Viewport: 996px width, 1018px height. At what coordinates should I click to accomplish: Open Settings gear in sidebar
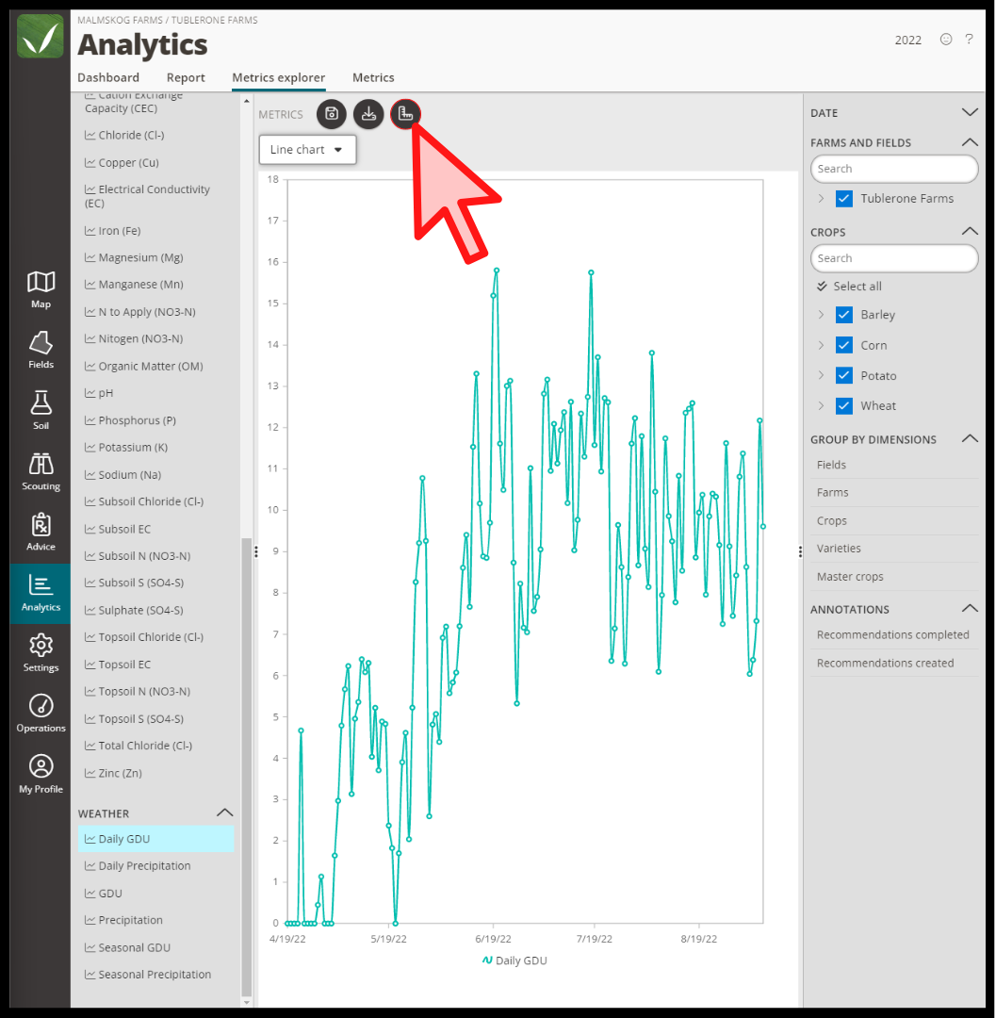(x=41, y=653)
